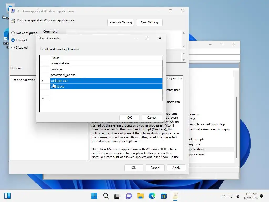Click the Group Policy editor list scrollbar
The image size is (269, 202).
tap(236, 127)
